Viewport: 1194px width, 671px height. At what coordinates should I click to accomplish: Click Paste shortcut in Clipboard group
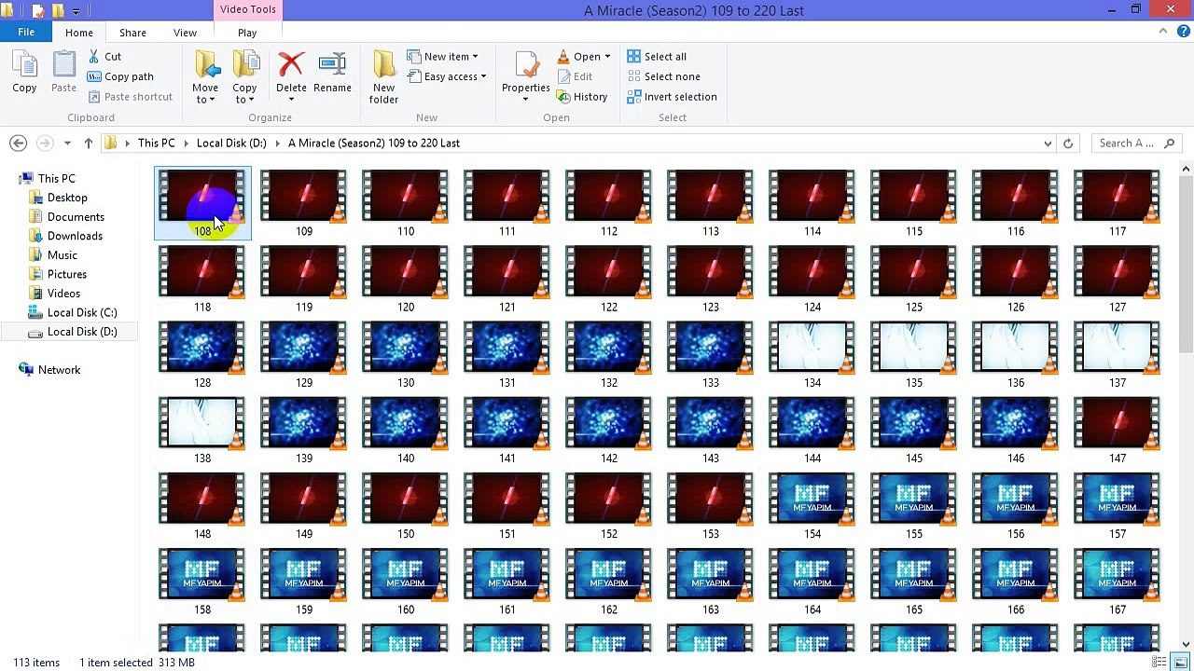coord(130,97)
